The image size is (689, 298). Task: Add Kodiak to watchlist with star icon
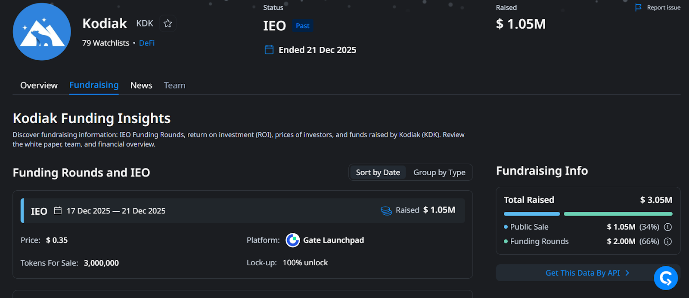coord(168,24)
